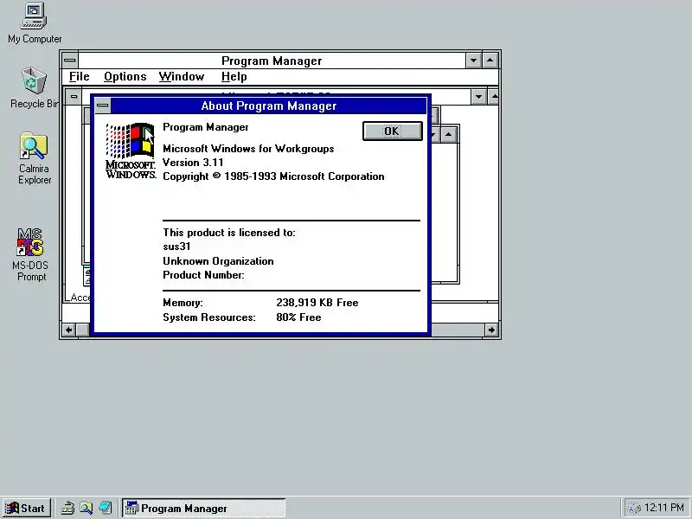Open the Window menu
This screenshot has width=692, height=519.
tap(182, 77)
